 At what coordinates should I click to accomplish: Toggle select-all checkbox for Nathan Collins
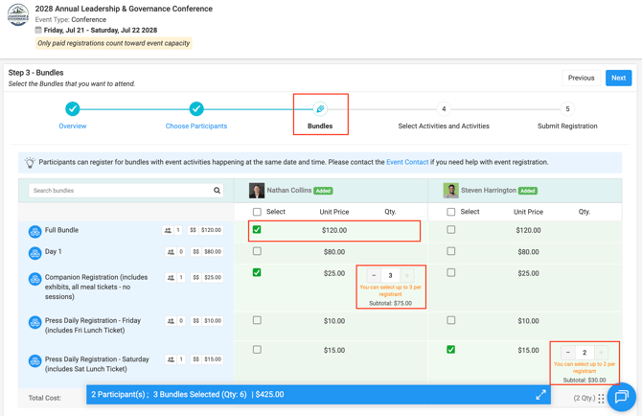[257, 212]
